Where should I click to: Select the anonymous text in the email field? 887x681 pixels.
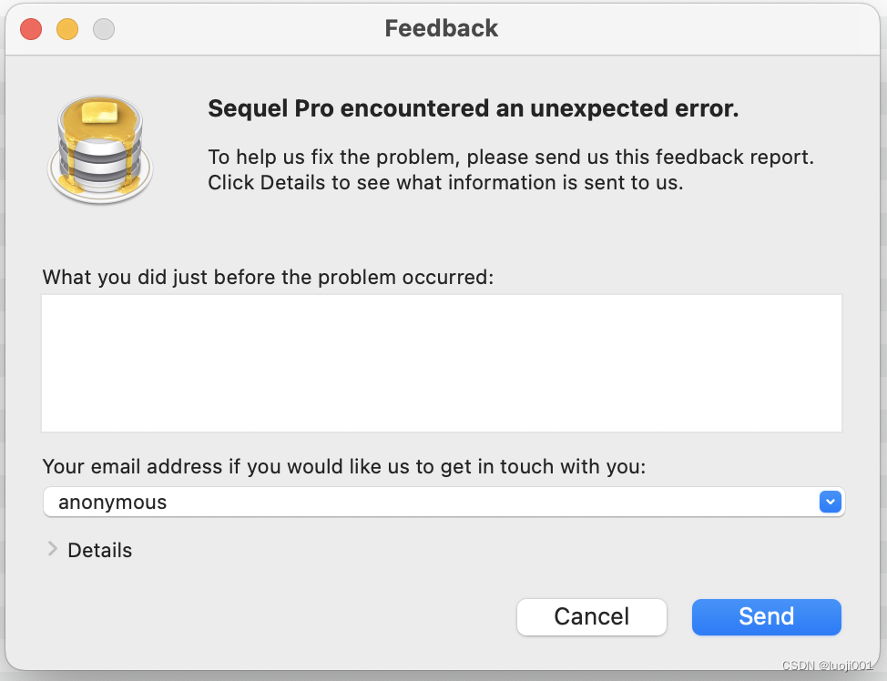coord(111,502)
